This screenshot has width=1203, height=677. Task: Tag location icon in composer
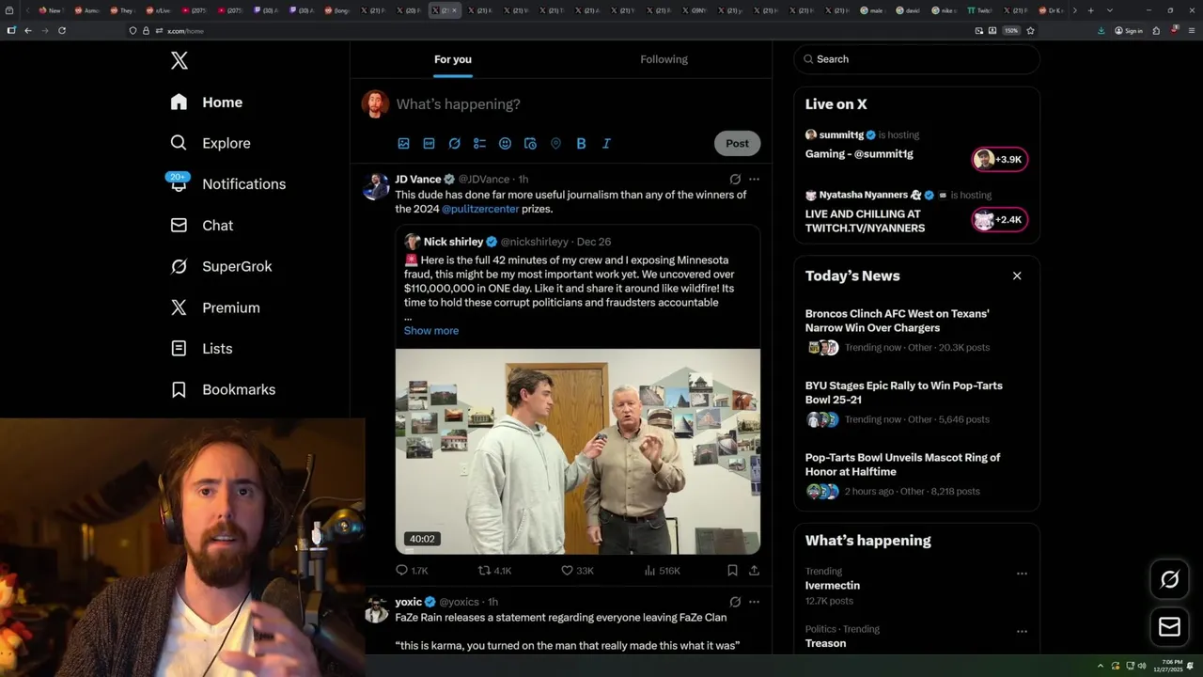tap(555, 144)
